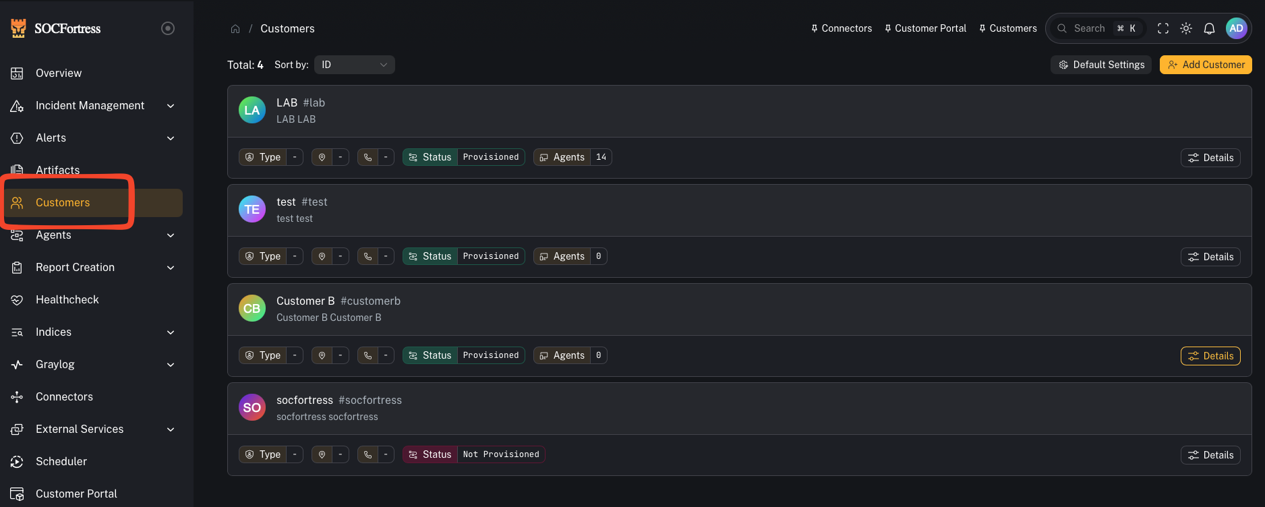
Task: Open Details for test customer
Action: [x=1210, y=257]
